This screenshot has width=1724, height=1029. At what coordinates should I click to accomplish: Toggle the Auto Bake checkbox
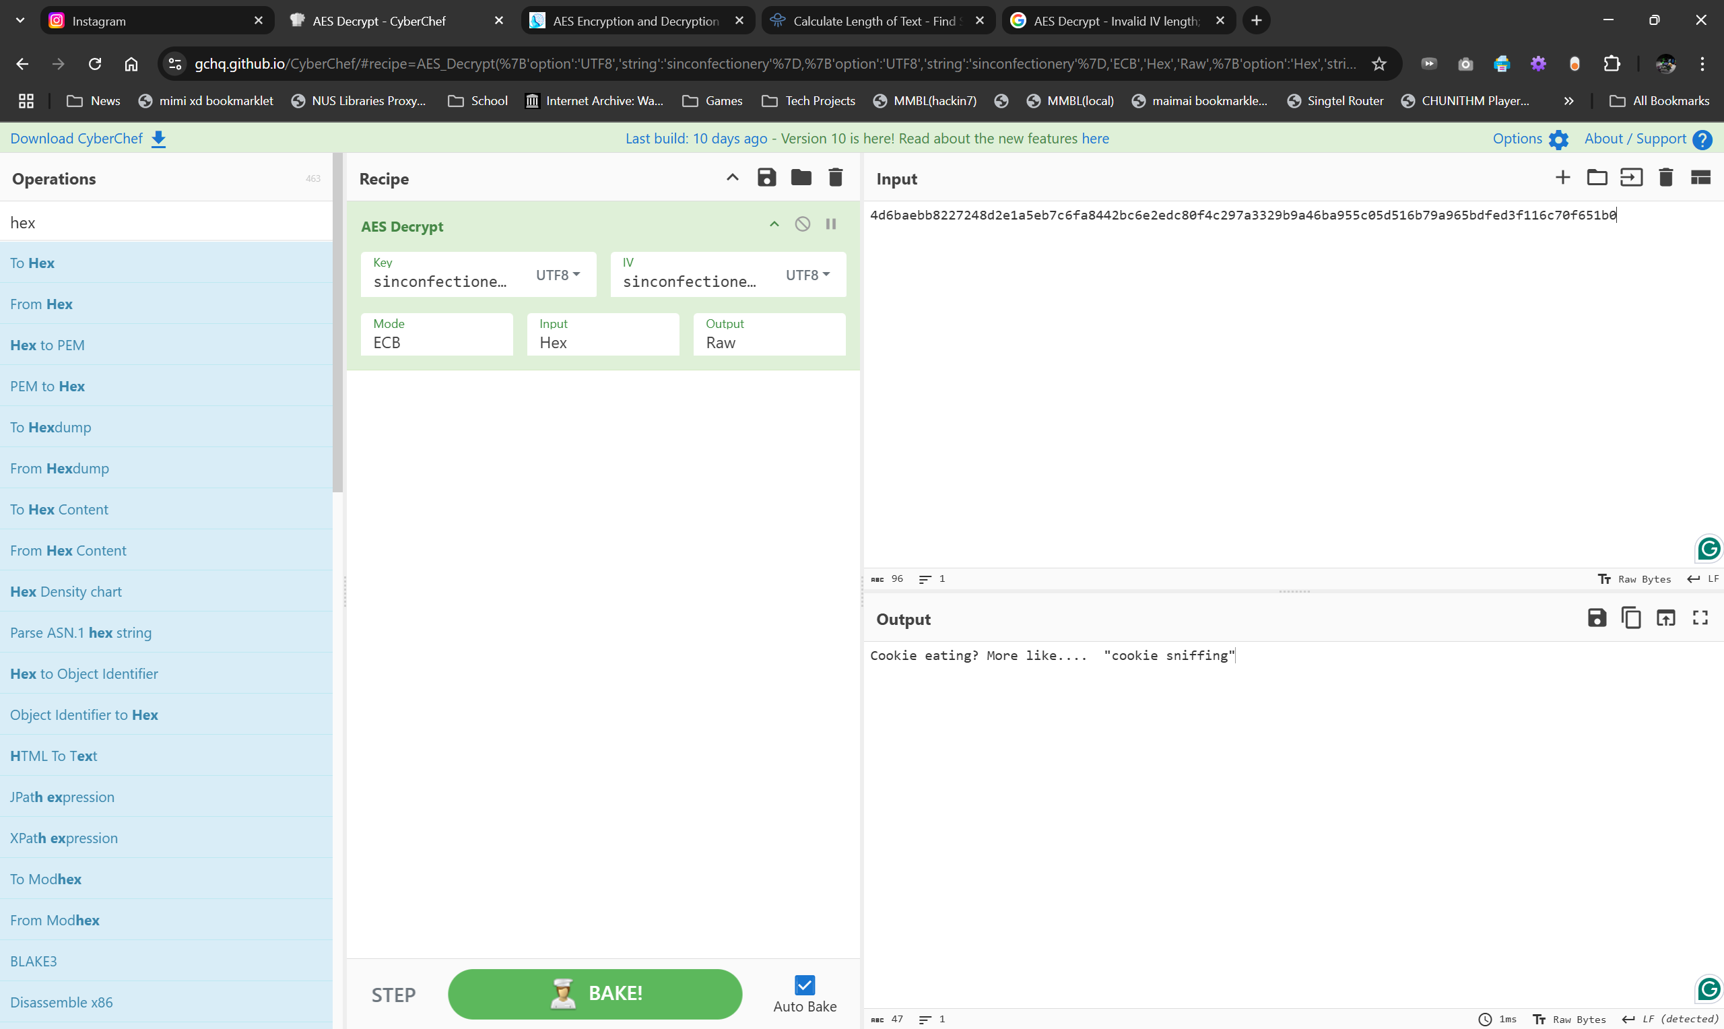(x=804, y=985)
